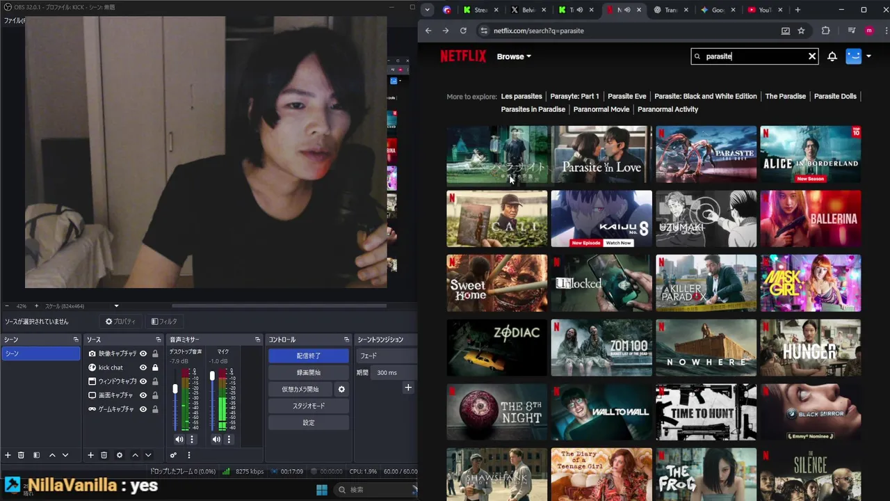890x501 pixels.
Task: Hide the kick chat source
Action: coord(143,367)
